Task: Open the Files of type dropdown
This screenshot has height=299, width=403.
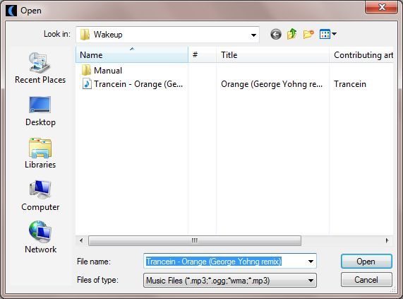Action: tap(230, 280)
